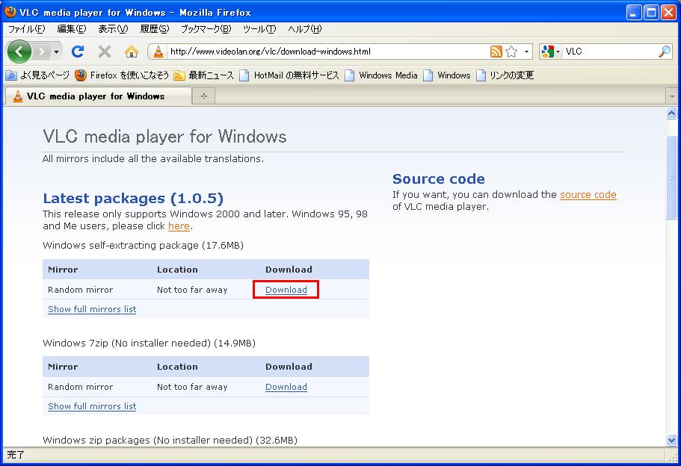Screen dimensions: 681x466
Task: Open the list all tabs dropdown
Action: click(672, 96)
